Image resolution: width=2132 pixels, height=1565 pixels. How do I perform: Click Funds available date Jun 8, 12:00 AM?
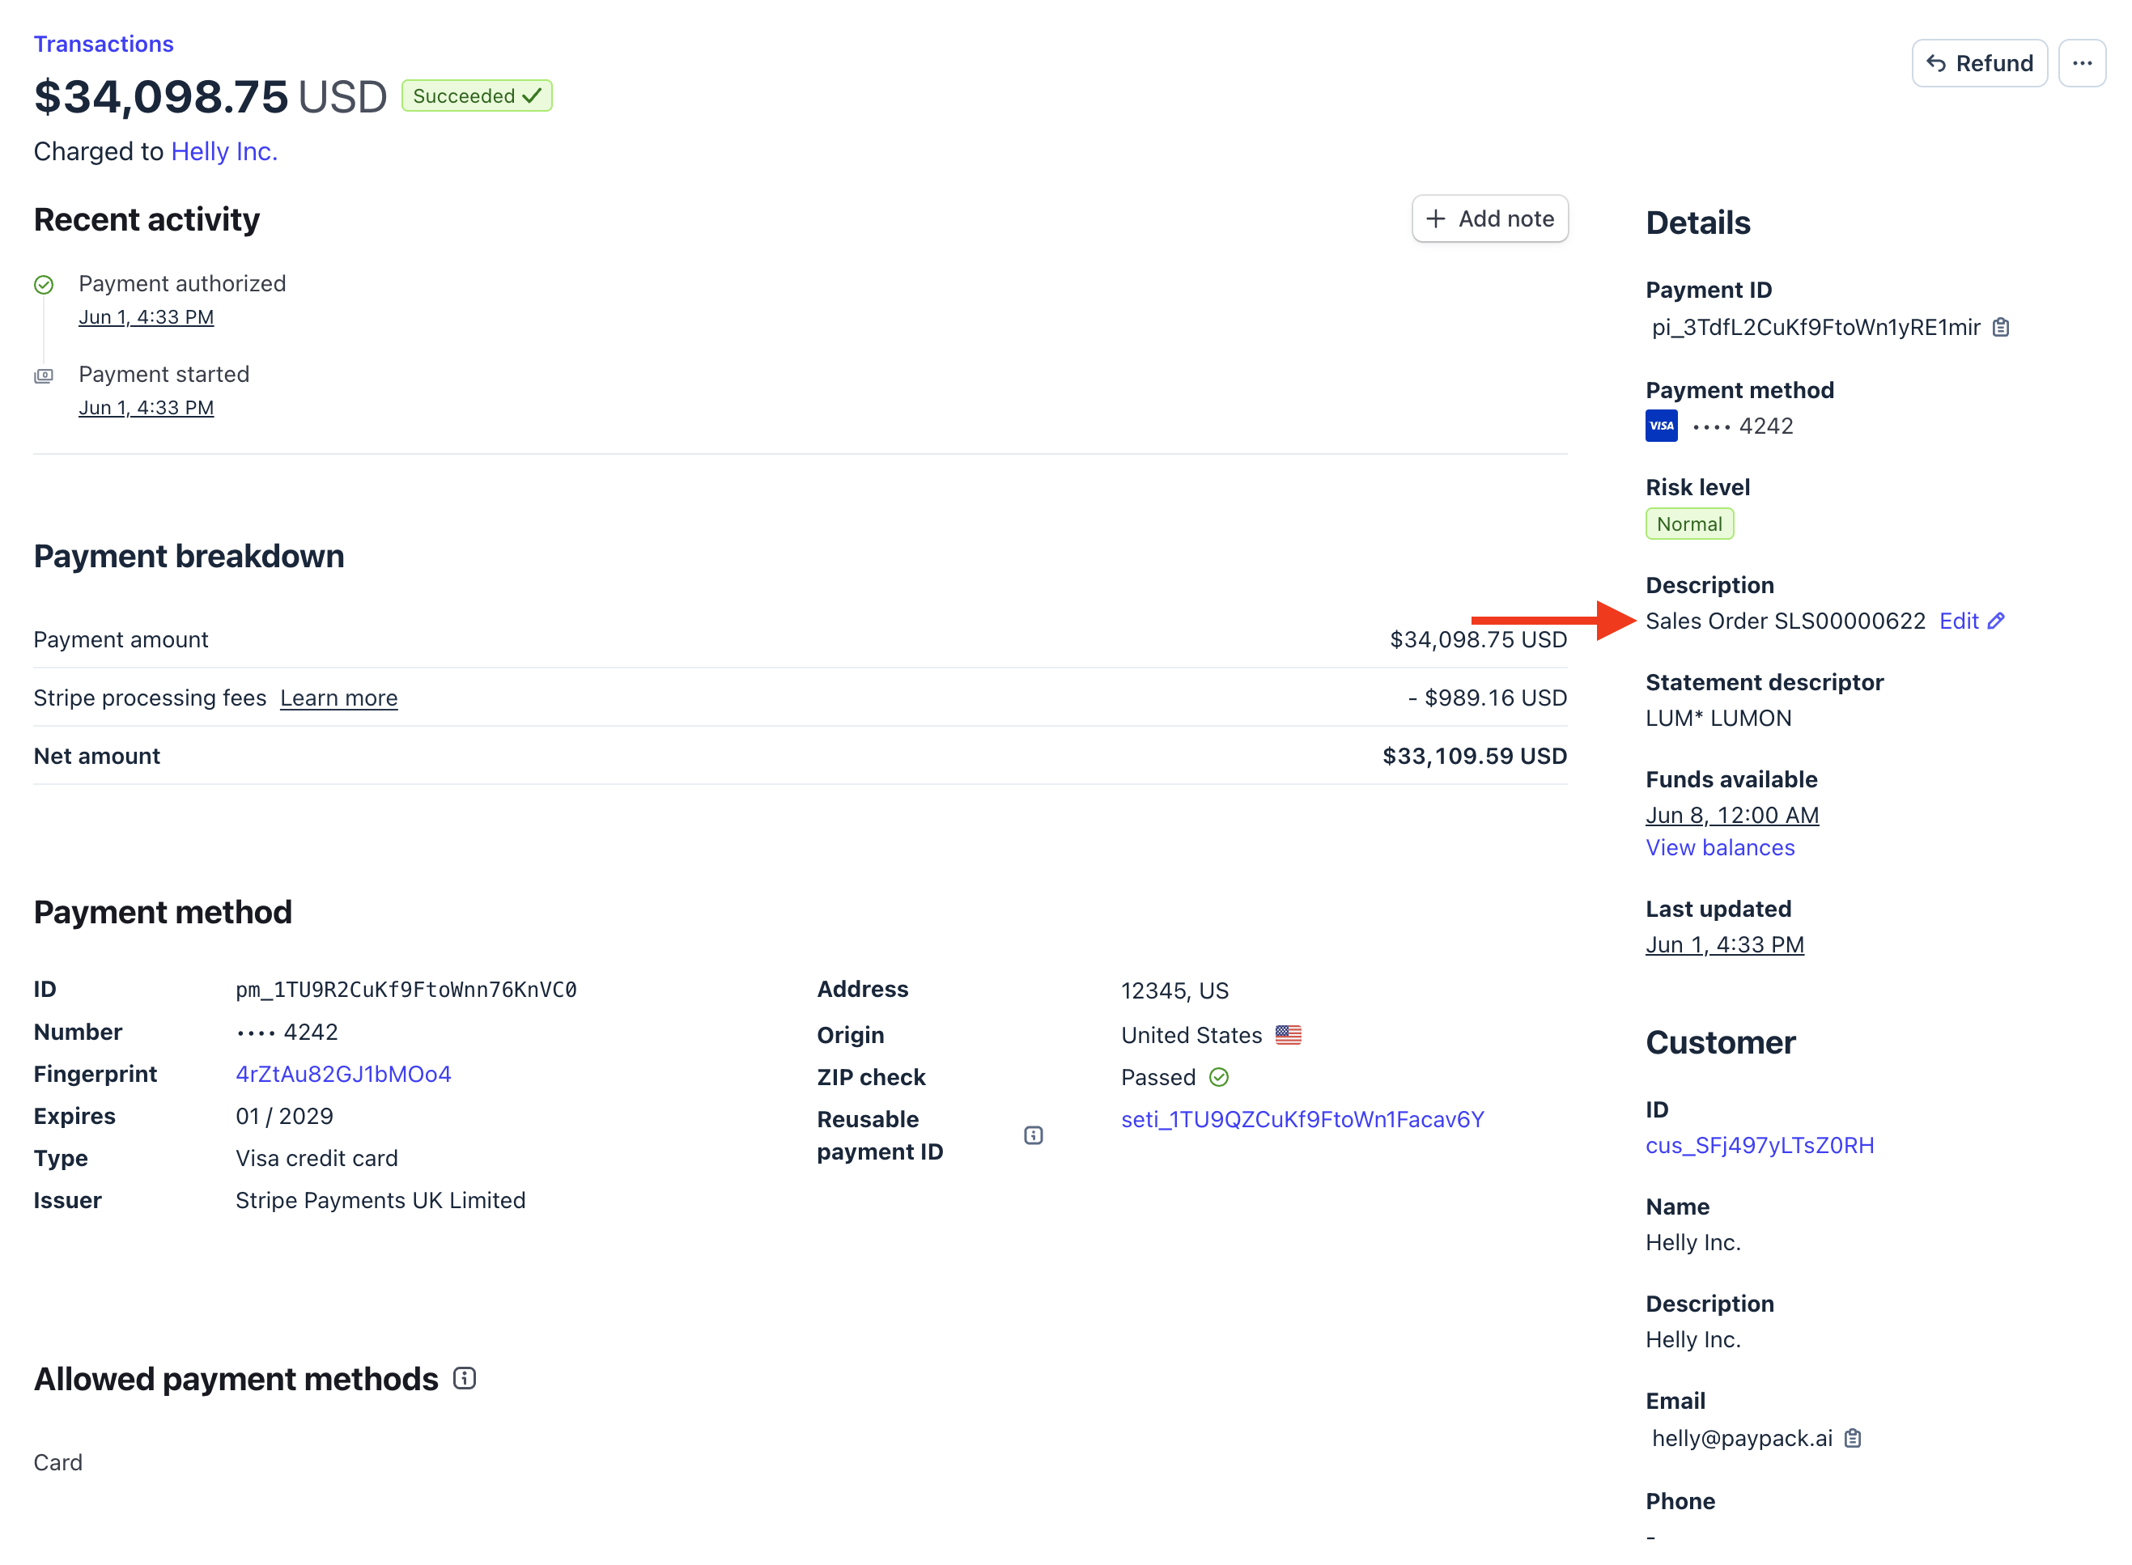1731,815
